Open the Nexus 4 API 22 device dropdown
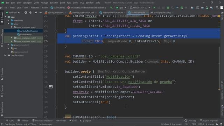The width and height of the screenshot is (224, 126). [140, 8]
